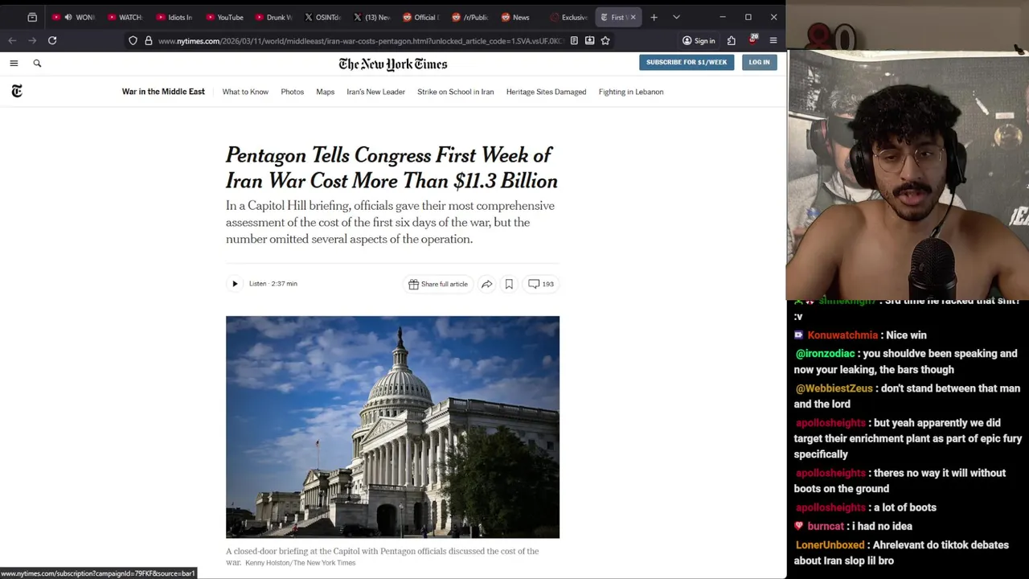
Task: Click Subscribe for $1/week button
Action: [687, 62]
